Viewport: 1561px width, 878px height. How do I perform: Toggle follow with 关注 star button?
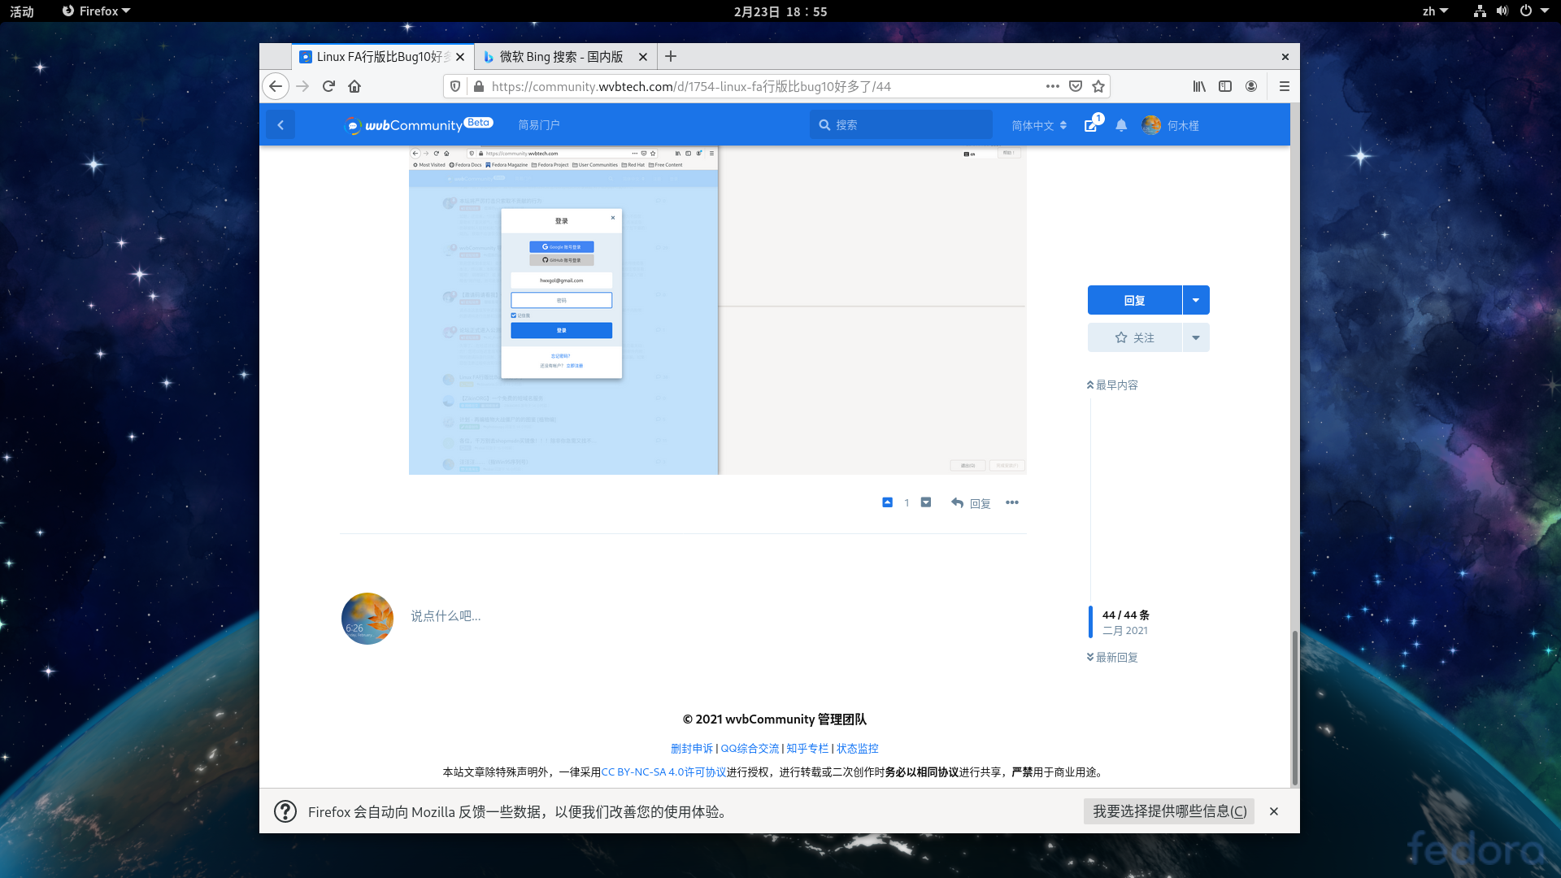click(1134, 337)
